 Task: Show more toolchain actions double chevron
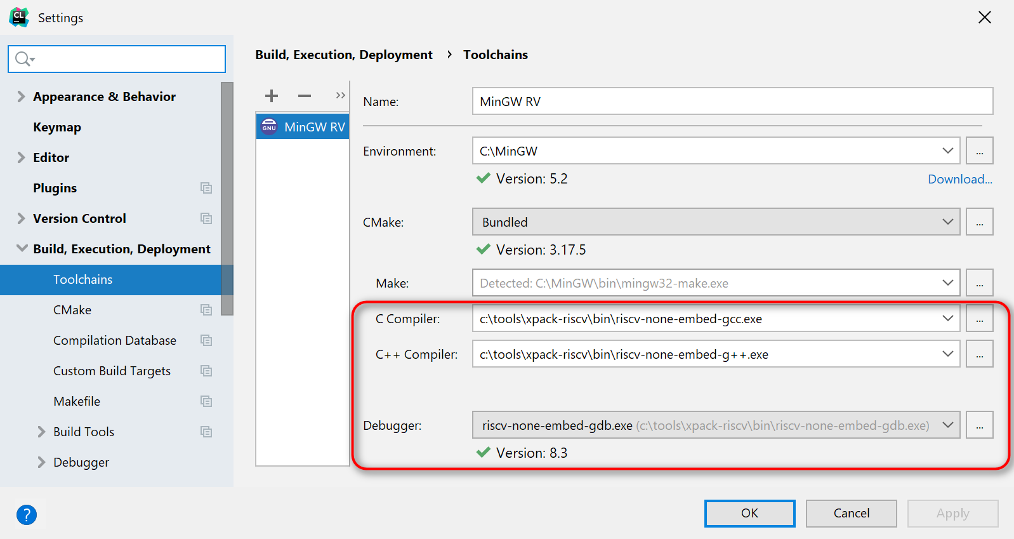(341, 95)
